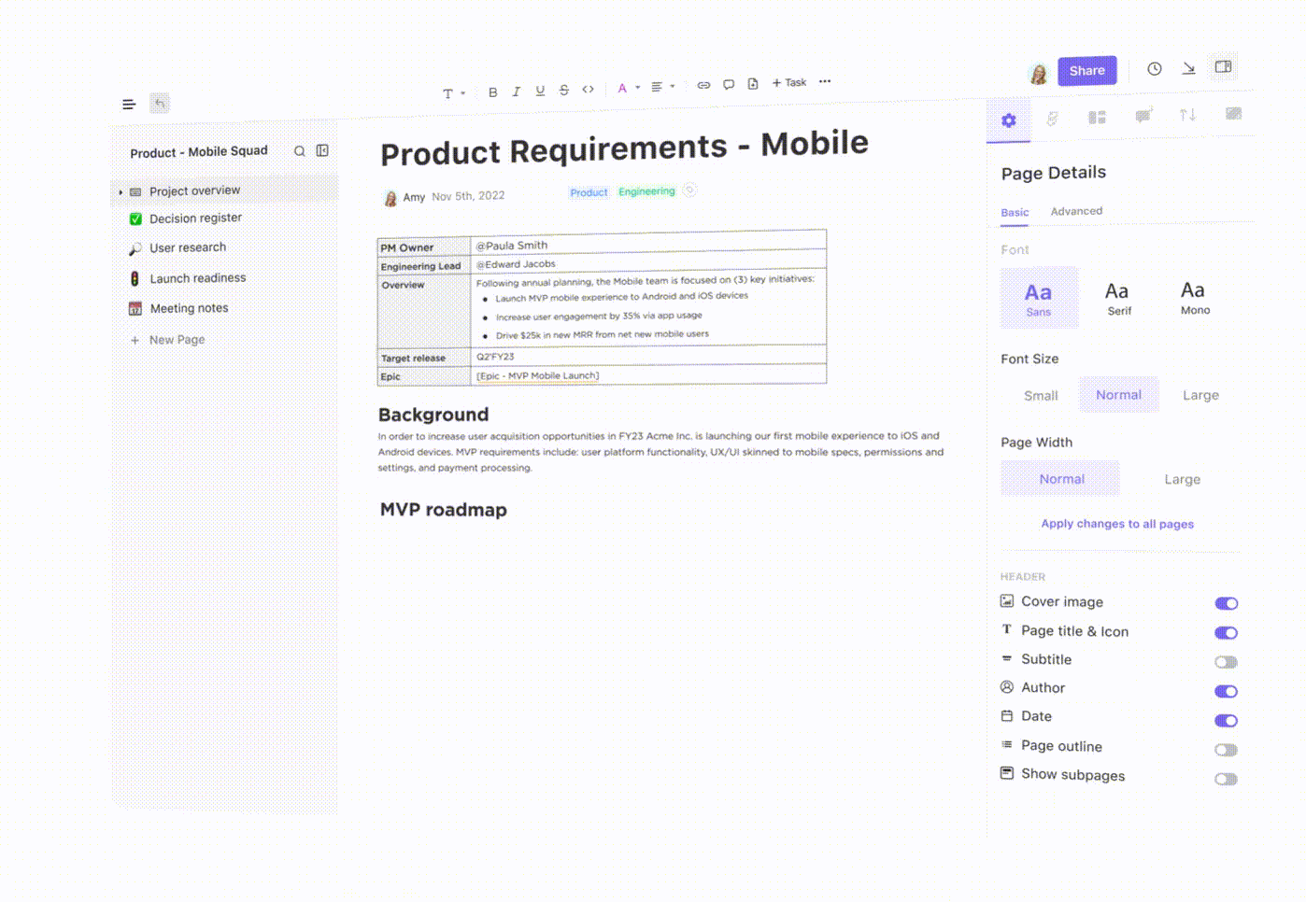The height and width of the screenshot is (902, 1306).
Task: Select Normal font size
Action: (x=1119, y=395)
